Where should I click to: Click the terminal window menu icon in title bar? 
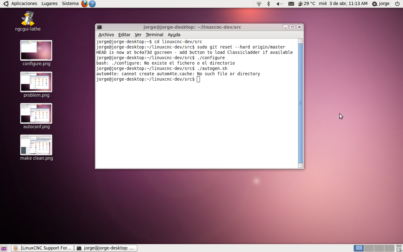click(99, 27)
